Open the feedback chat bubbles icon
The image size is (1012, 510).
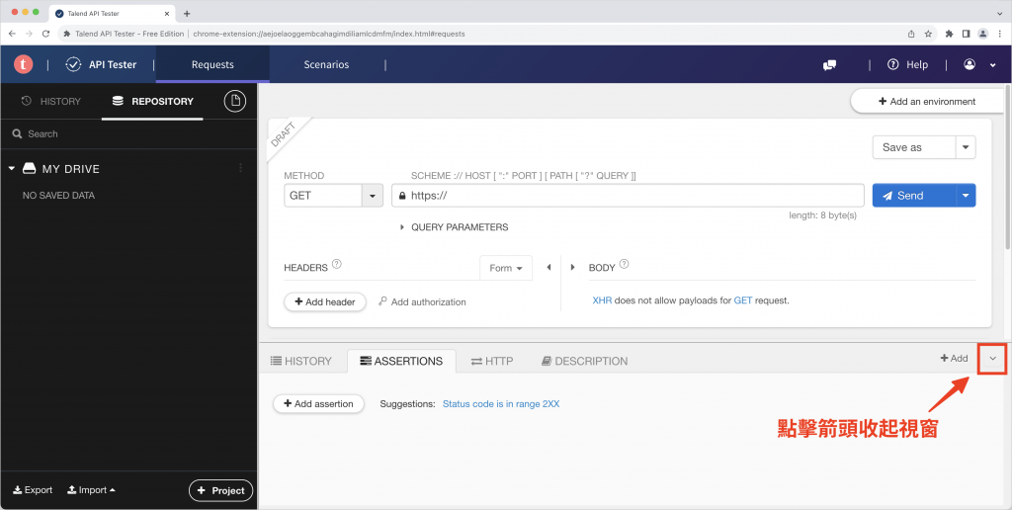[829, 64]
